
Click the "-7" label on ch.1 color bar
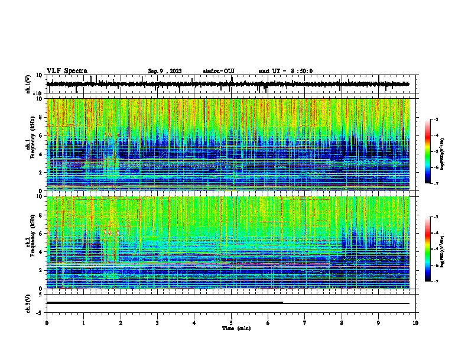click(436, 183)
